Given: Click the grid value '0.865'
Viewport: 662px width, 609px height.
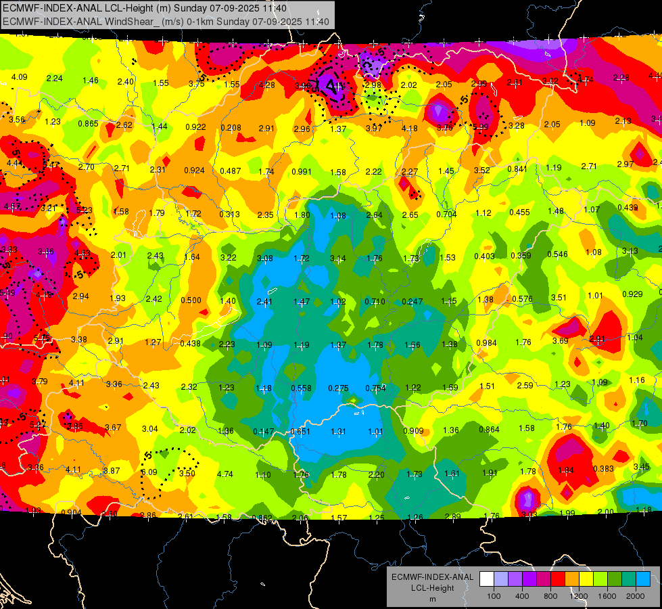Looking at the screenshot, I should 88,124.
